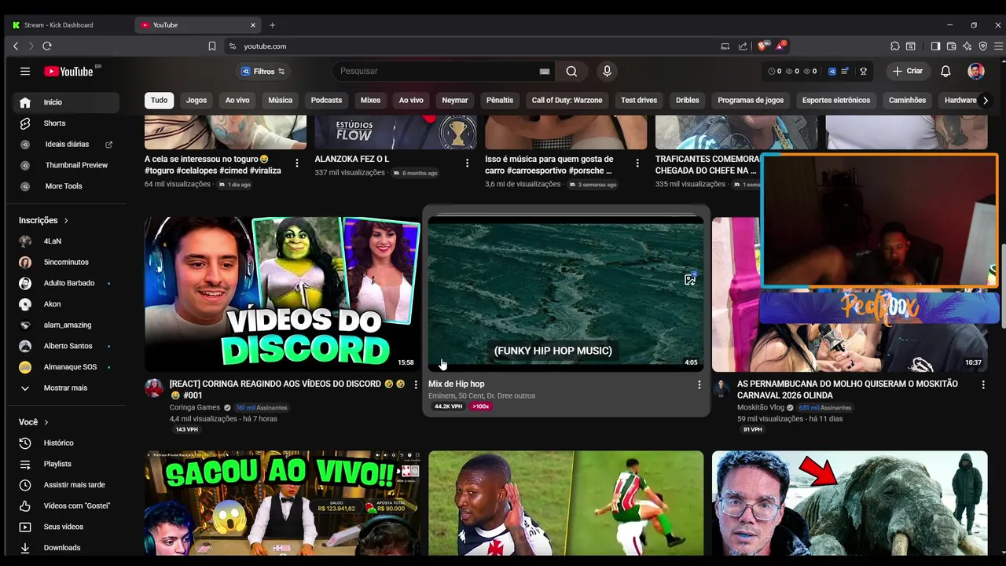Click the trophy icon in extension toolbar
This screenshot has height=566, width=1006.
863,72
